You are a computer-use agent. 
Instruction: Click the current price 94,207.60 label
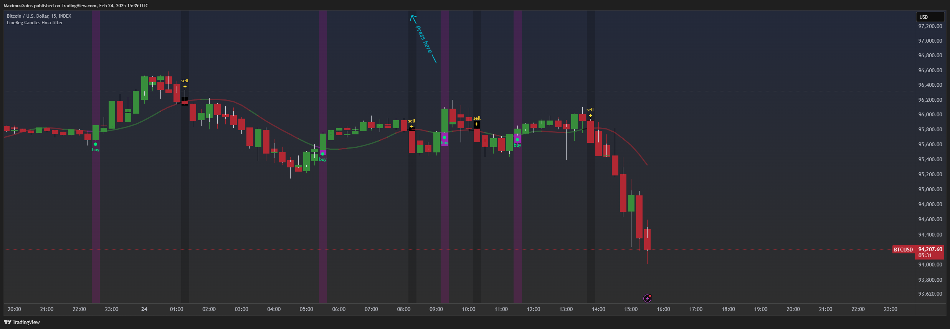pyautogui.click(x=930, y=249)
